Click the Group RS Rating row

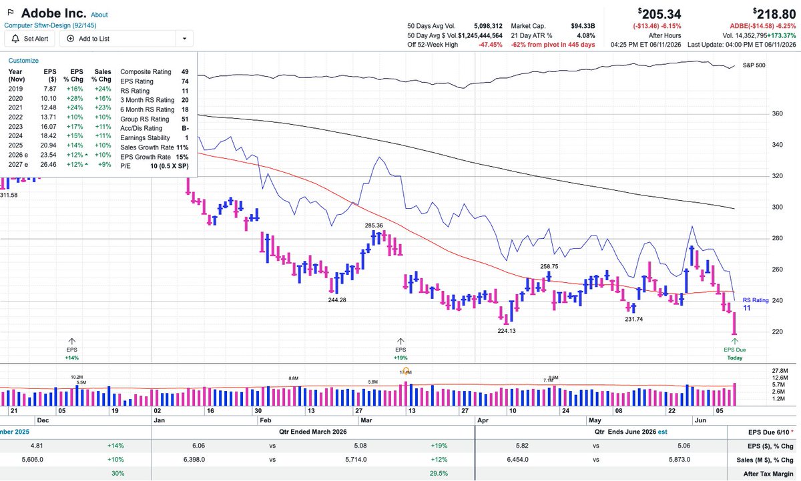tap(154, 119)
